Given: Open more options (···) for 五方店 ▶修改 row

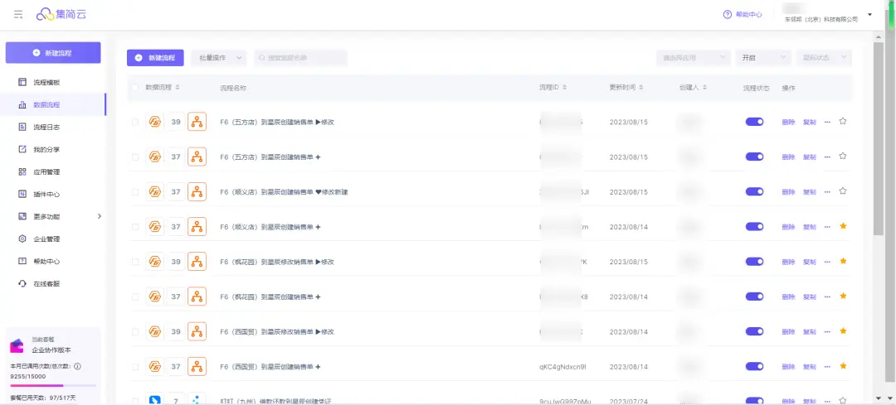Looking at the screenshot, I should (827, 122).
